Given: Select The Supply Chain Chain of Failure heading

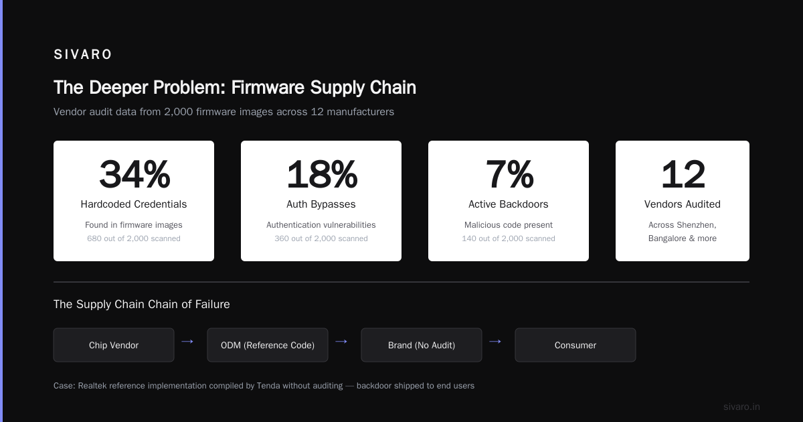Looking at the screenshot, I should [142, 304].
